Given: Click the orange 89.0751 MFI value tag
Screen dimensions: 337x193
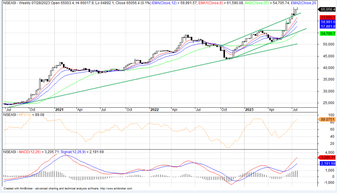Looking at the screenshot, I should [328, 120].
